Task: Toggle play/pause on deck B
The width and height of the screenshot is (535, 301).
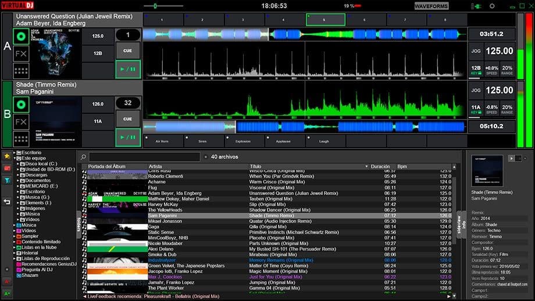Action: 127,137
